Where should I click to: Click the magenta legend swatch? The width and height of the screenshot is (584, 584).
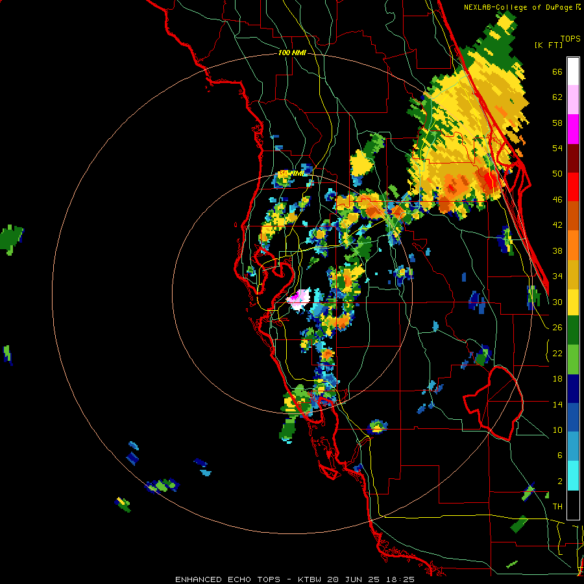[573, 129]
